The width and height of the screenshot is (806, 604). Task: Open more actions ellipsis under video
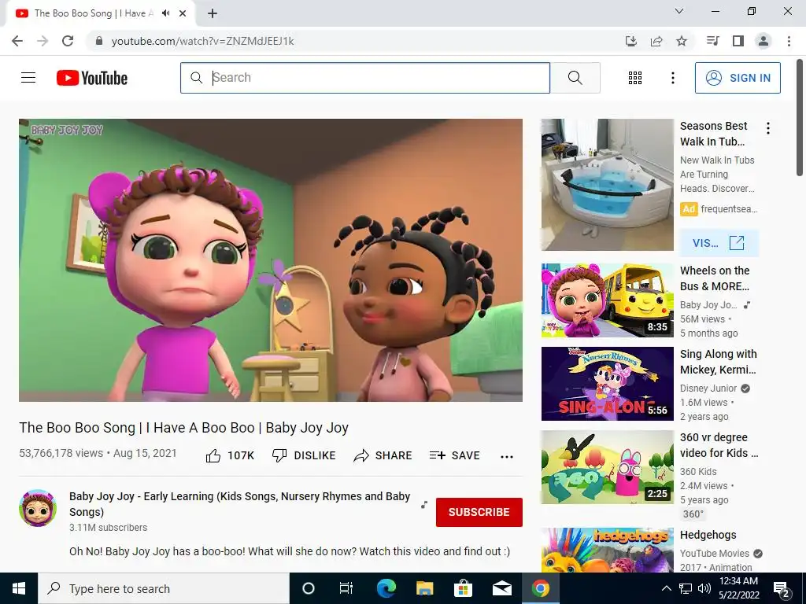tap(507, 457)
